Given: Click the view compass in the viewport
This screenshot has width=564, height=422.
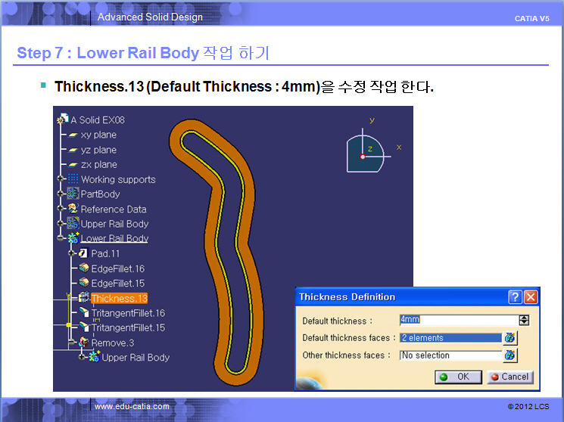Looking at the screenshot, I should (366, 151).
